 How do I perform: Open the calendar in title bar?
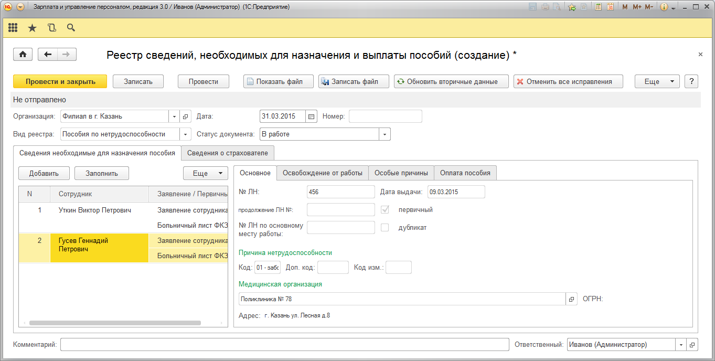tap(610, 7)
